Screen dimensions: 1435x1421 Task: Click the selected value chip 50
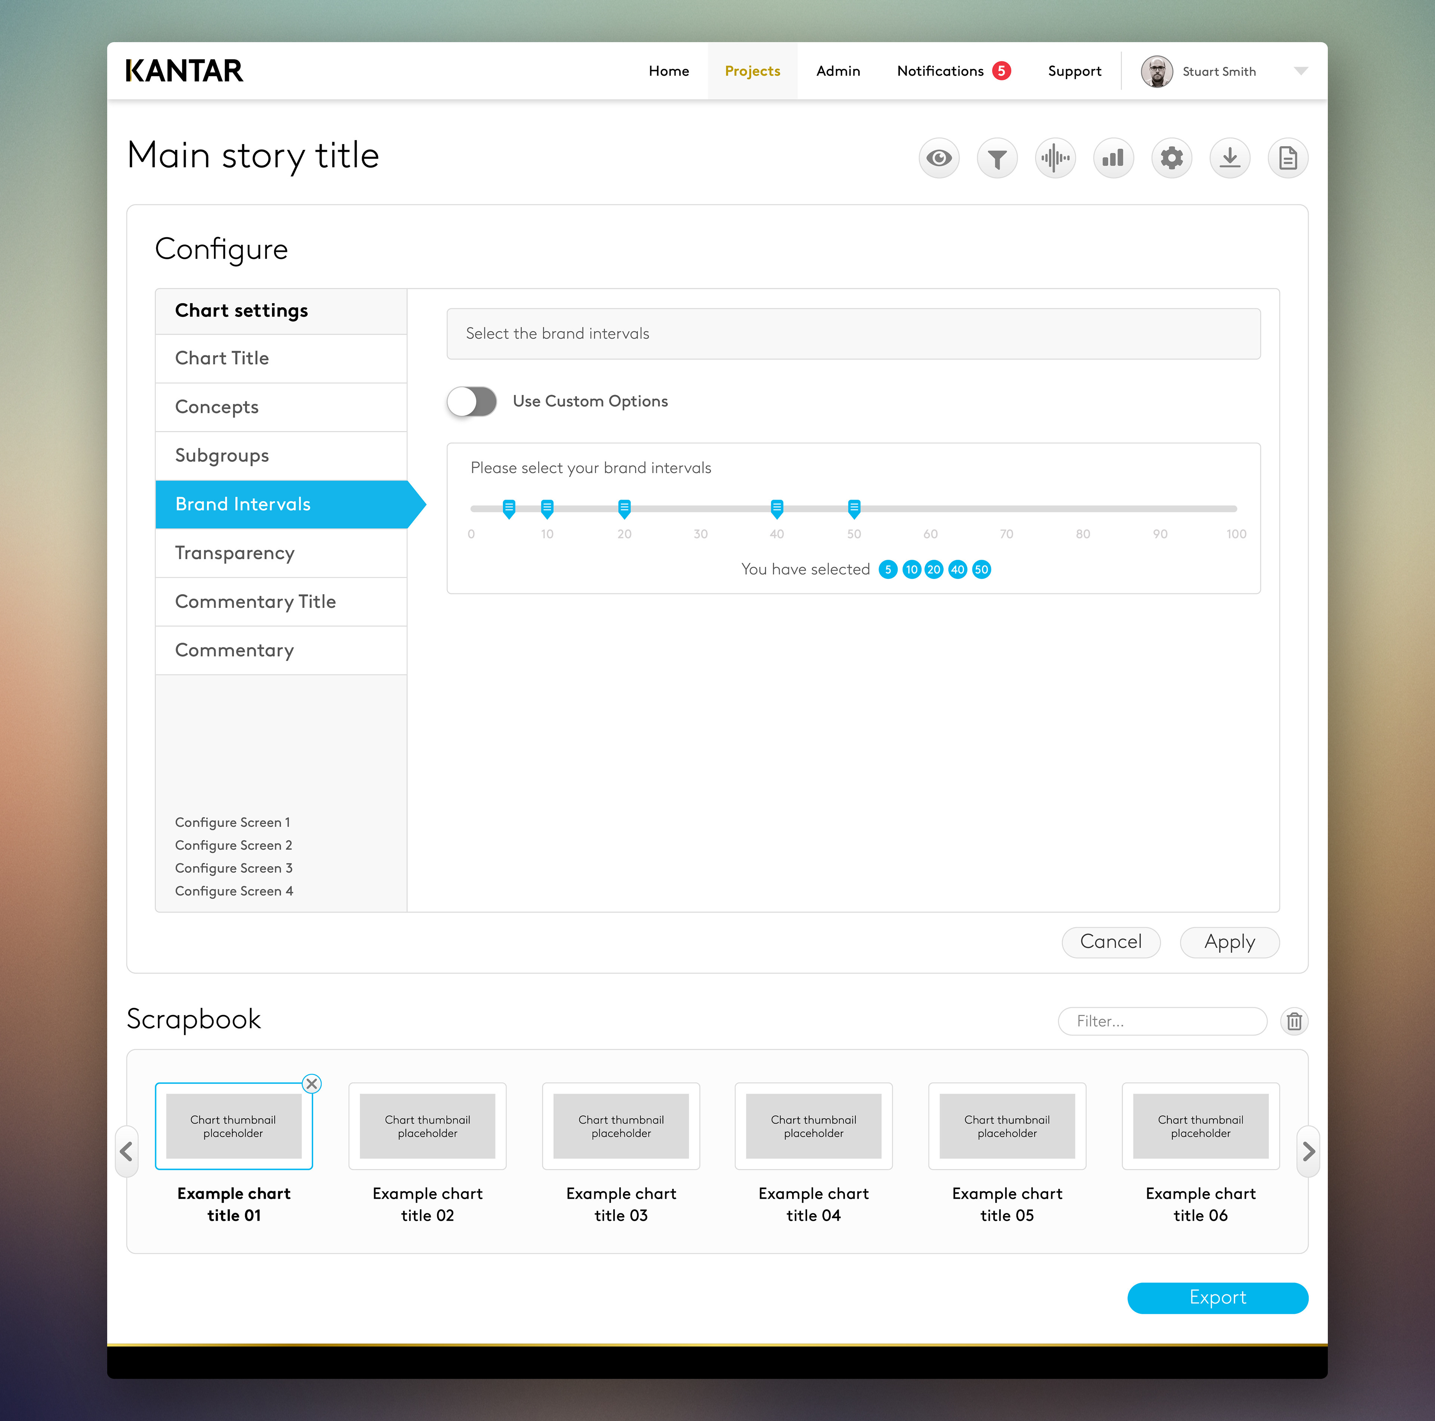pyautogui.click(x=981, y=570)
